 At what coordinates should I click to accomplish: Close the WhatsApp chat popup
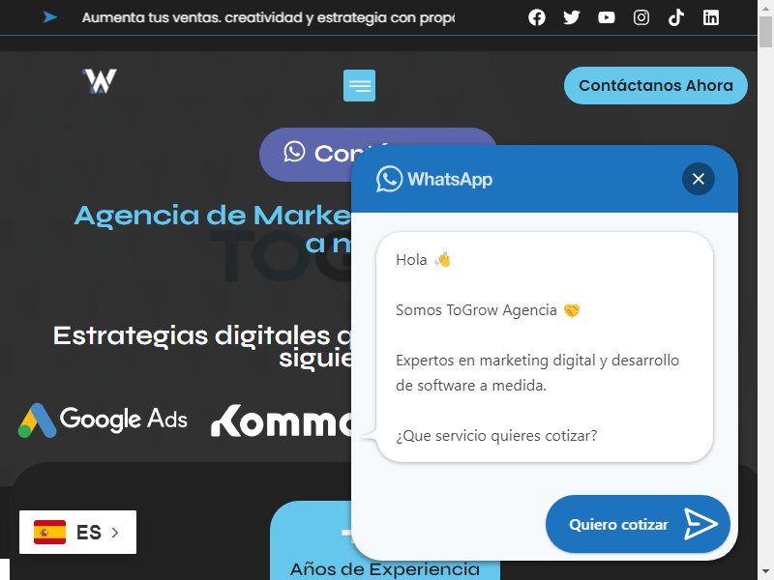pos(698,179)
